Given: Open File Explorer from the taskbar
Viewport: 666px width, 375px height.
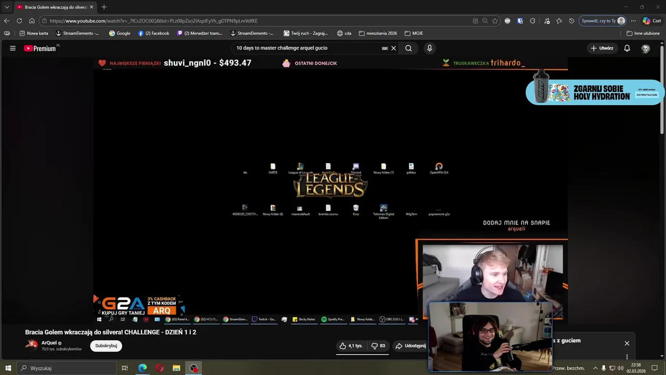Looking at the screenshot, I should pos(176,368).
